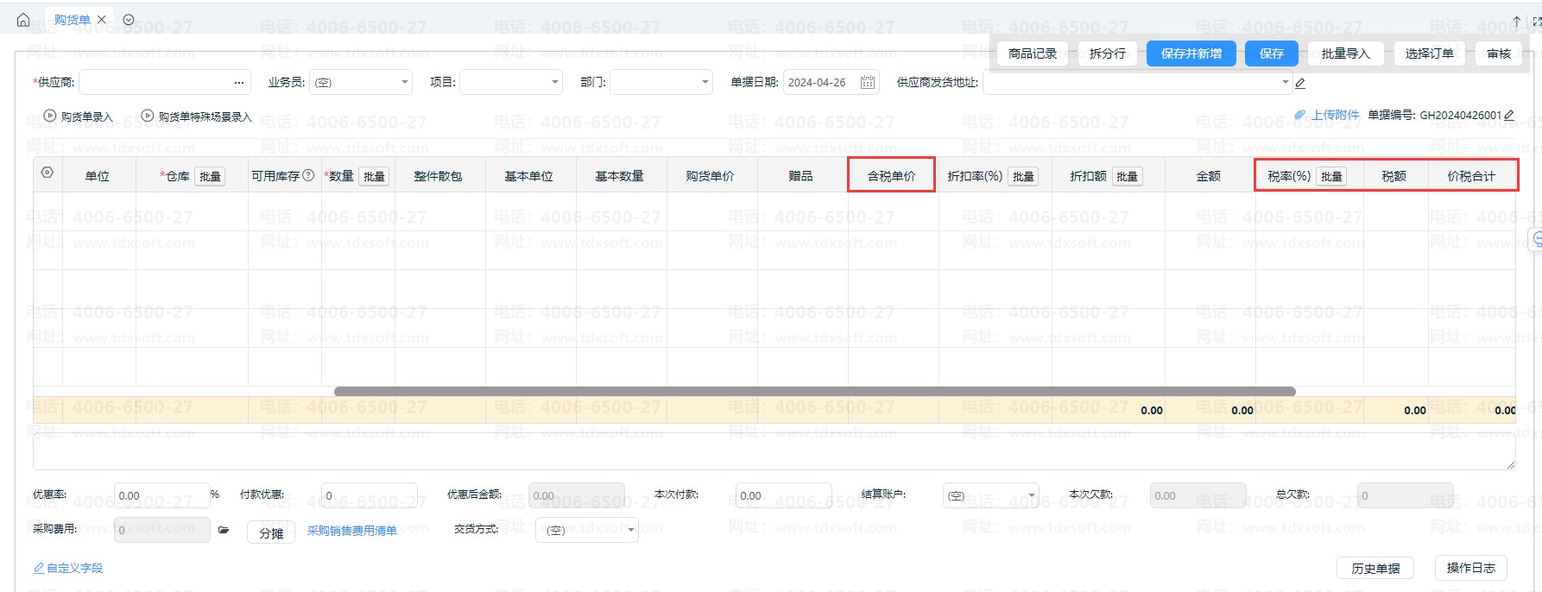
Task: Open the 采购销售费用清单 link
Action: coord(351,531)
